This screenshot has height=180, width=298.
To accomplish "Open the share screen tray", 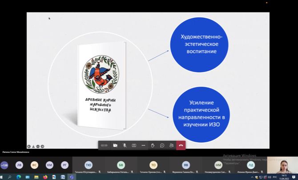I will pyautogui.click(x=134, y=145).
